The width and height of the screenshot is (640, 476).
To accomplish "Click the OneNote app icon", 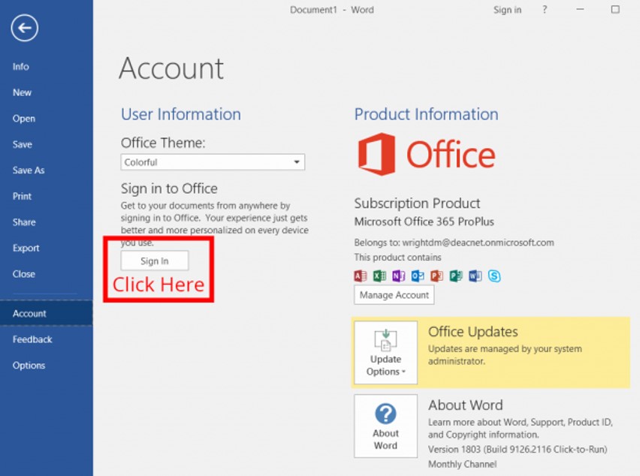I will point(398,276).
